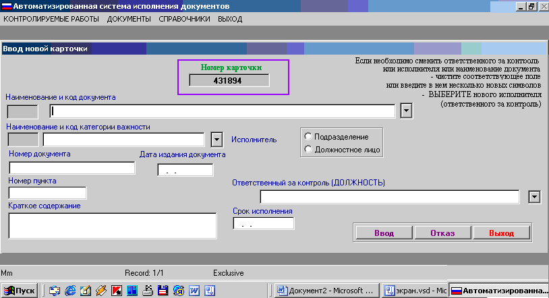This screenshot has height=298, width=549.
Task: Click the document code gray field
Action: coord(22,112)
